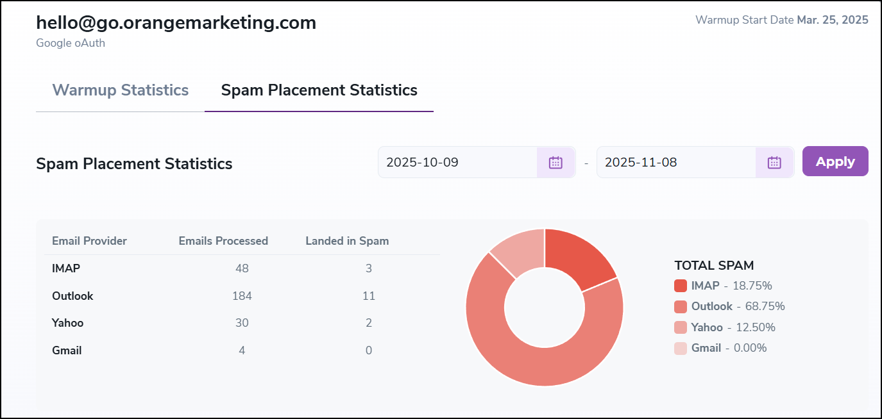Toggle the Outlook legend color swatch
882x419 pixels.
[x=681, y=307]
